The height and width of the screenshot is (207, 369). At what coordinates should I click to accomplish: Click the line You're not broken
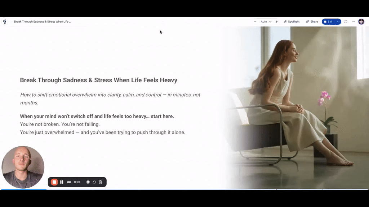click(60, 124)
